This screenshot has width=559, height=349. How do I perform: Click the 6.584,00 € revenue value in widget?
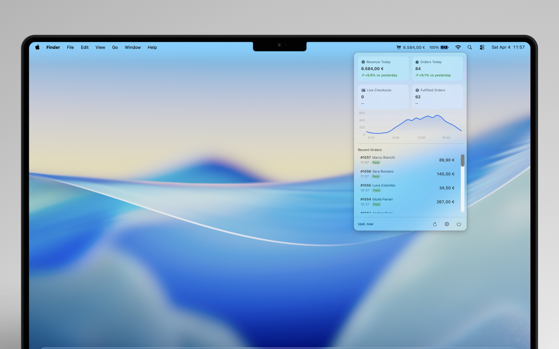372,69
